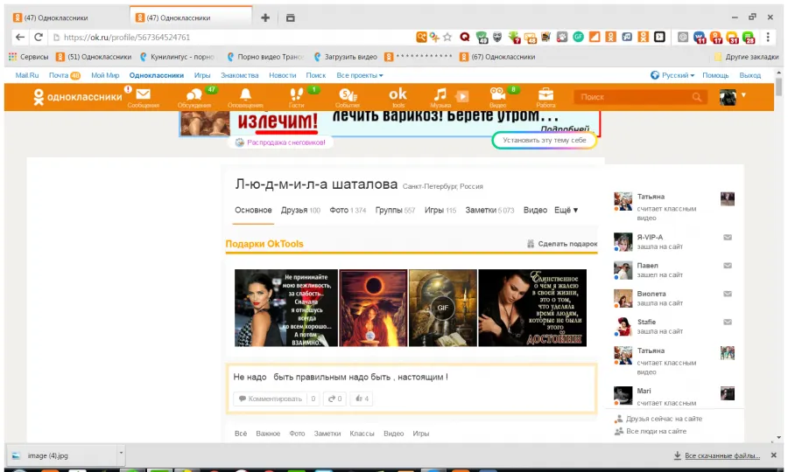This screenshot has width=788, height=472.
Task: Click the search magnifier in Поиск field
Action: (697, 97)
